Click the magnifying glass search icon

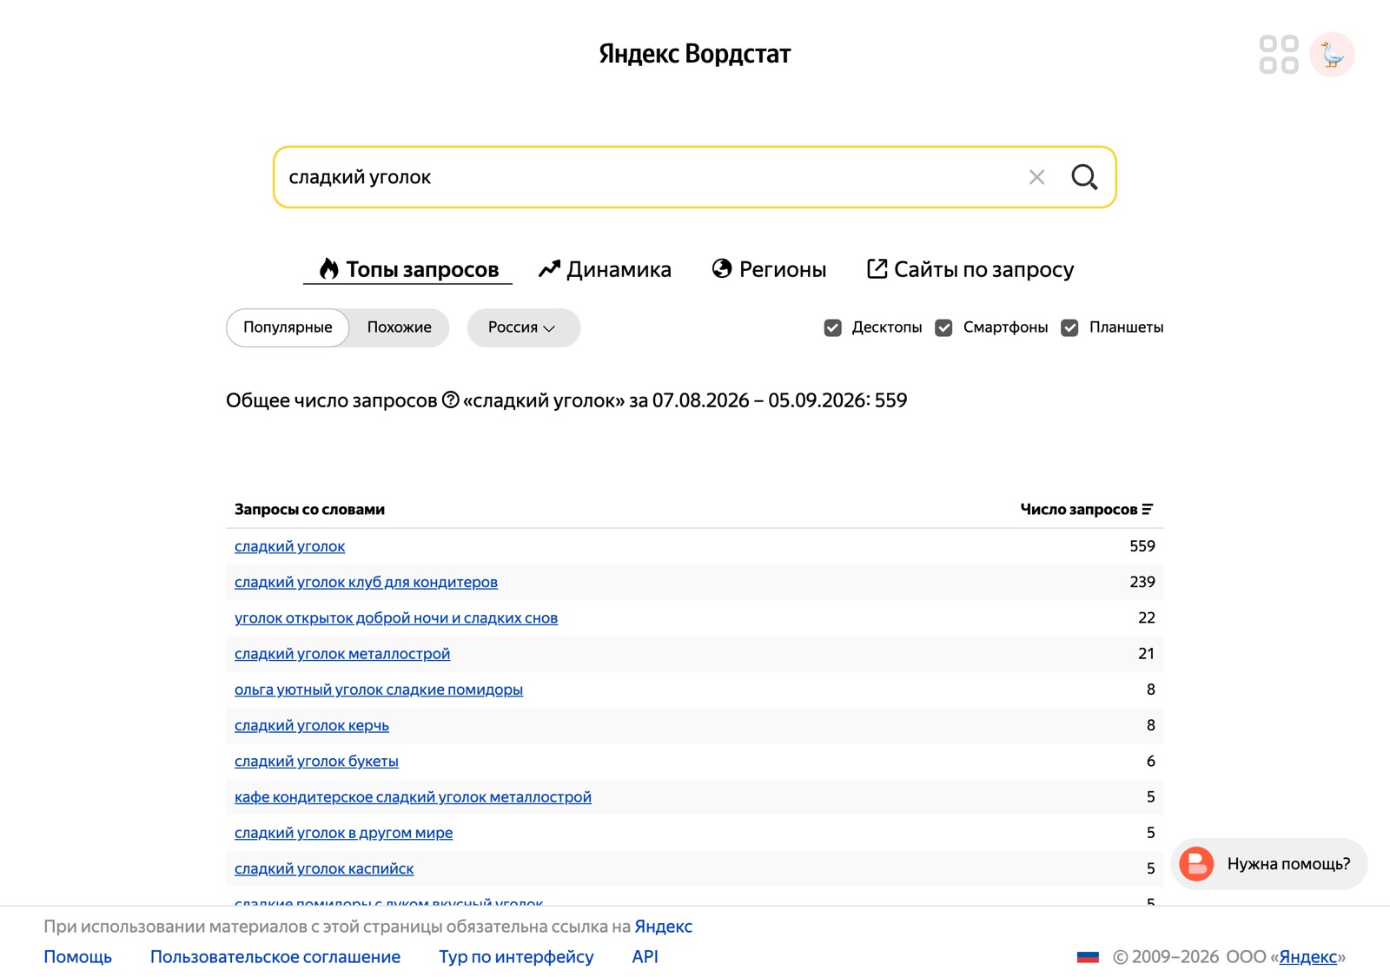(x=1084, y=177)
